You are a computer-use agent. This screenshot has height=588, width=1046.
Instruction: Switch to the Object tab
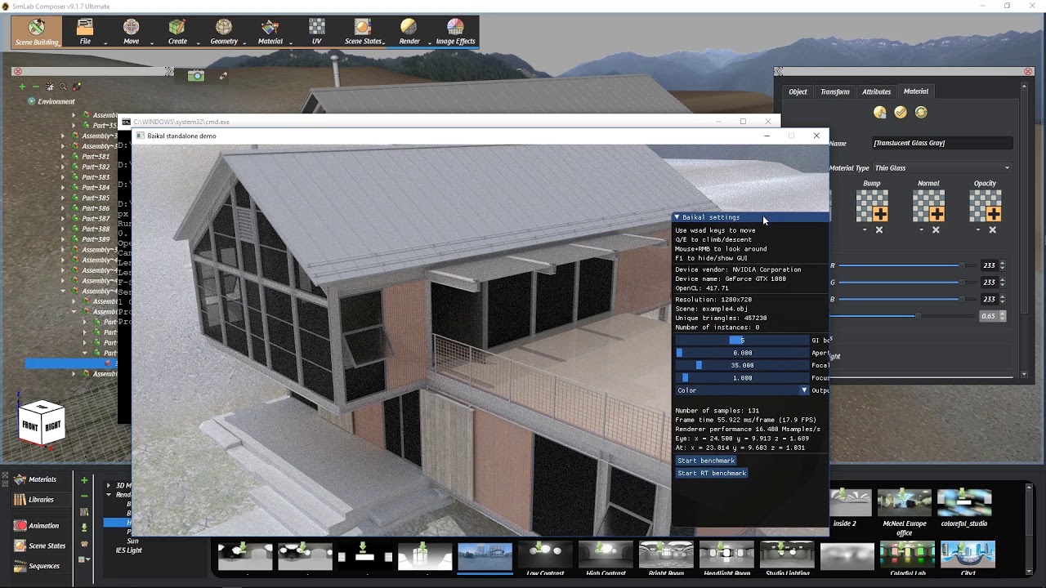click(x=798, y=91)
